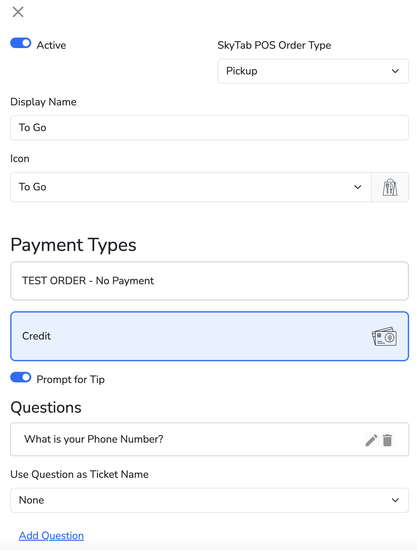Toggle the Prompt for Tip switch

[x=21, y=377]
